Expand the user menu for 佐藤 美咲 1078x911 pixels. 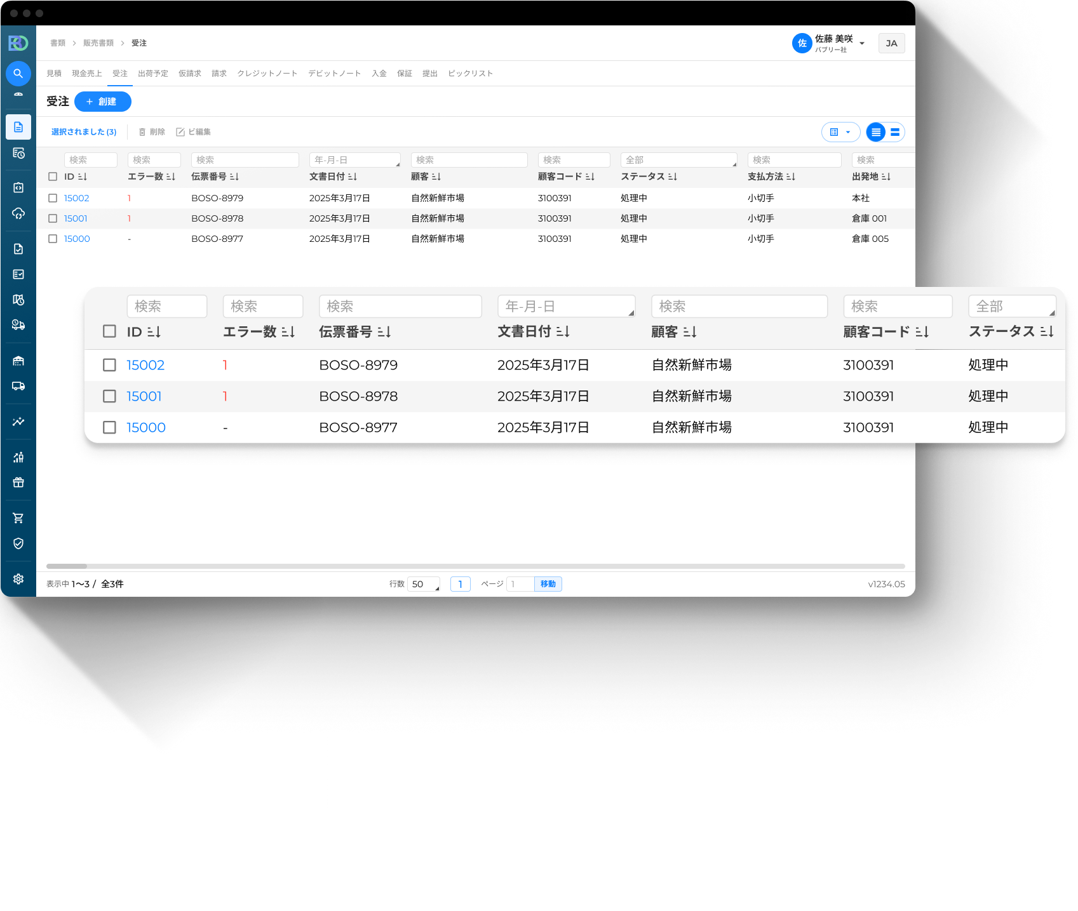coord(862,43)
